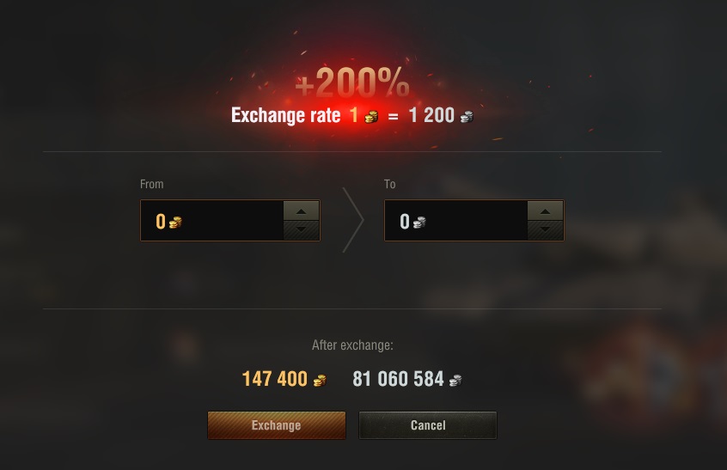
Task: Focus the To credits input field
Action: pyautogui.click(x=455, y=221)
